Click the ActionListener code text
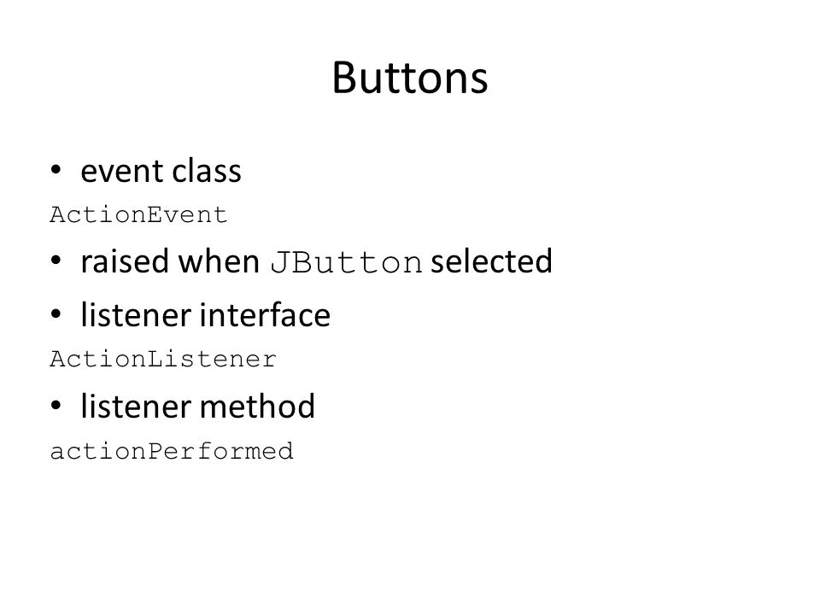820x615 pixels. tap(163, 360)
